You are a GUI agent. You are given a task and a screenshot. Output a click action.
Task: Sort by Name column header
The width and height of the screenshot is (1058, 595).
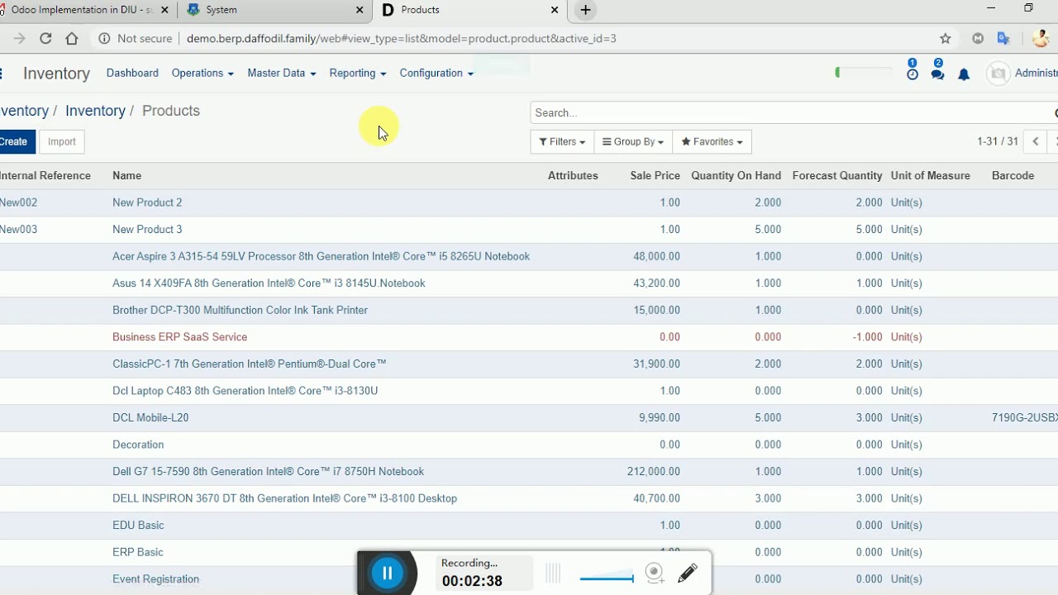tap(127, 175)
